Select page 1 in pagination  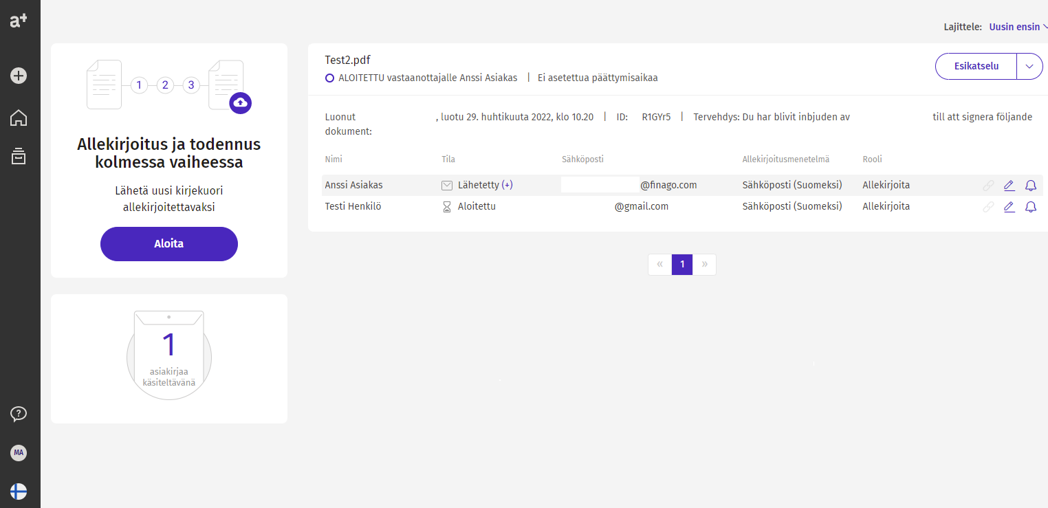click(682, 265)
